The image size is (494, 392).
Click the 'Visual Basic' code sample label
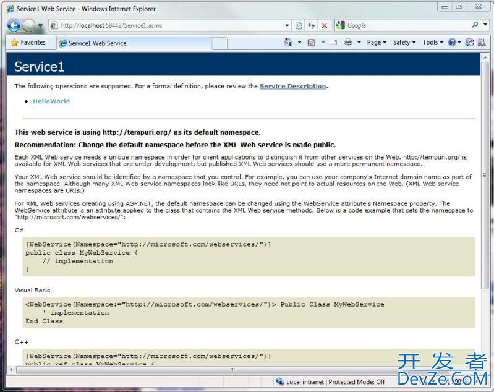pos(32,290)
